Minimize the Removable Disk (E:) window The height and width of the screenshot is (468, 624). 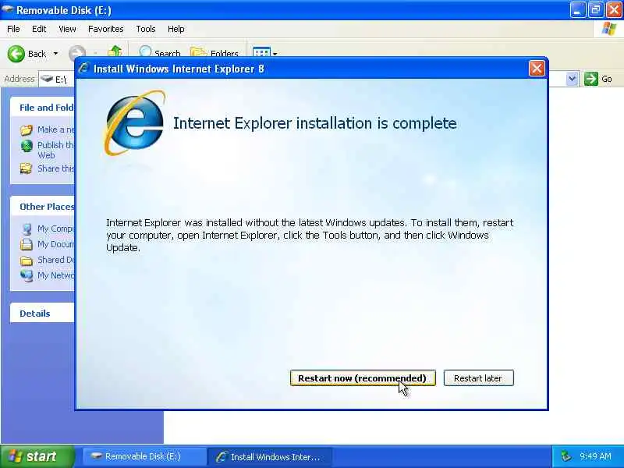[577, 9]
